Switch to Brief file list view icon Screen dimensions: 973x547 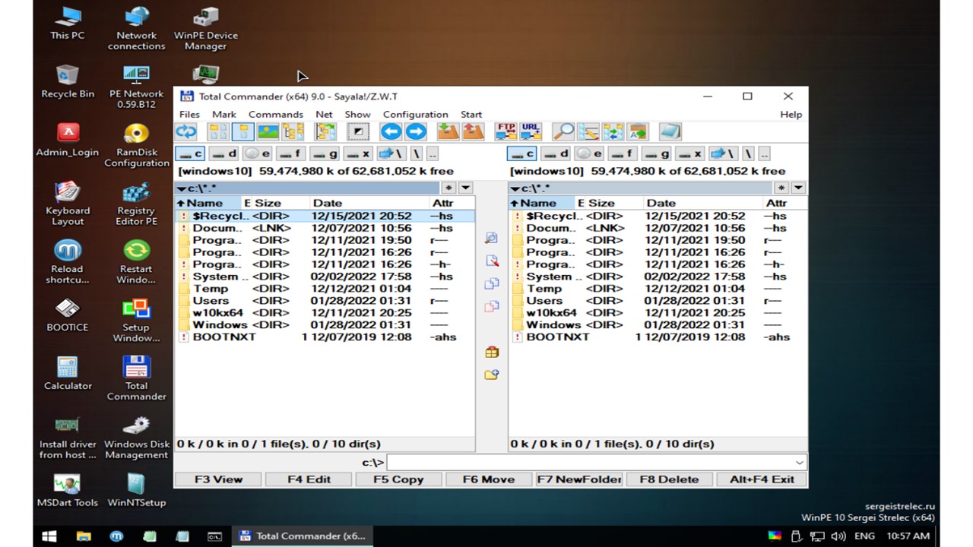tap(218, 132)
